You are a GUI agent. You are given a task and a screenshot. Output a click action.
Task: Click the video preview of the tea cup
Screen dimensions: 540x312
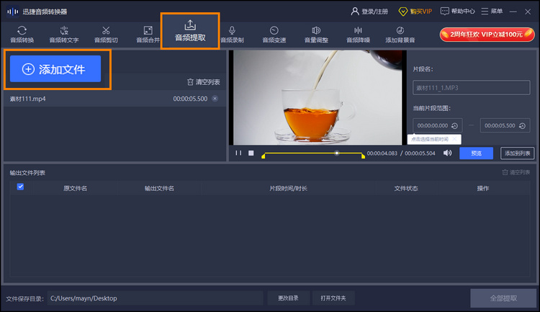tap(318, 97)
